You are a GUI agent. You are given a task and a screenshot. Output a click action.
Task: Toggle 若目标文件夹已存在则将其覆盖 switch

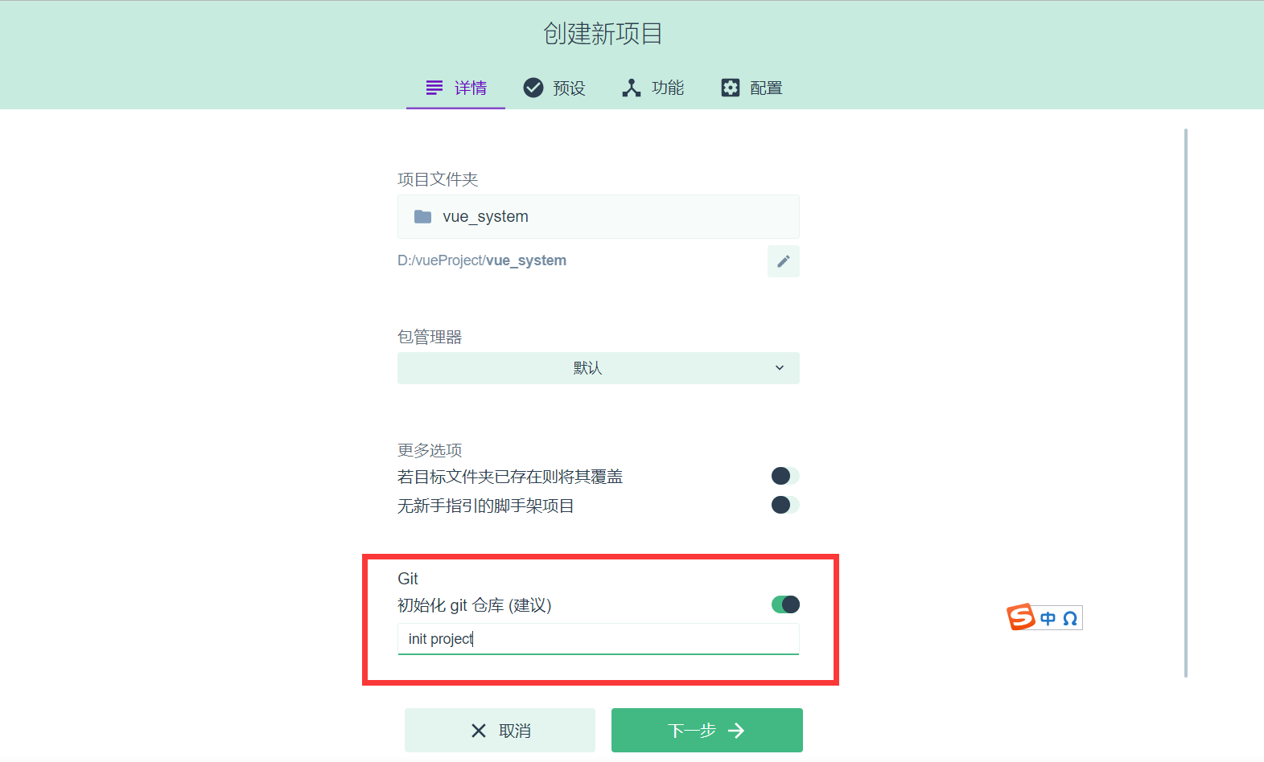tap(784, 476)
